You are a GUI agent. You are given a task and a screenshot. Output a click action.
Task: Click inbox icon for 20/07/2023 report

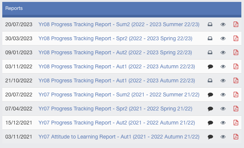210,24
